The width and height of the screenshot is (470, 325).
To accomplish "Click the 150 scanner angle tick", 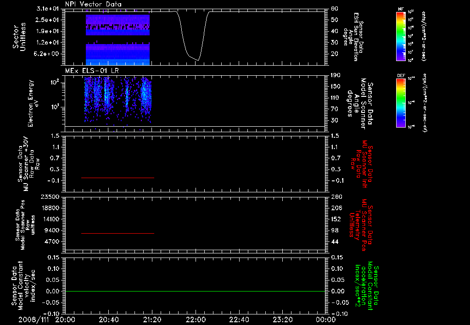I will [x=336, y=86].
